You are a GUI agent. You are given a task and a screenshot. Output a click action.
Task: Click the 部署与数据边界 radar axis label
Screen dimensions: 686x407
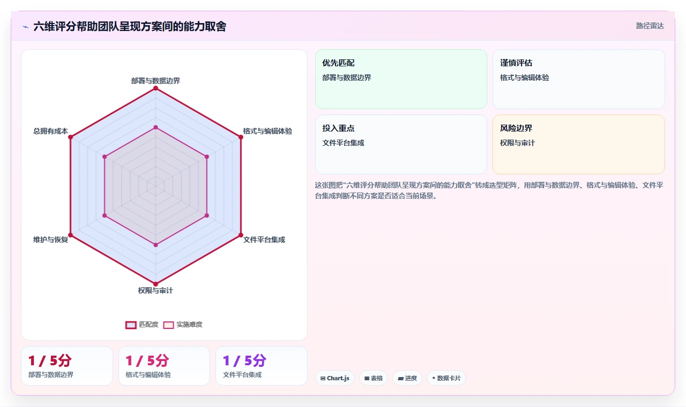pos(155,81)
